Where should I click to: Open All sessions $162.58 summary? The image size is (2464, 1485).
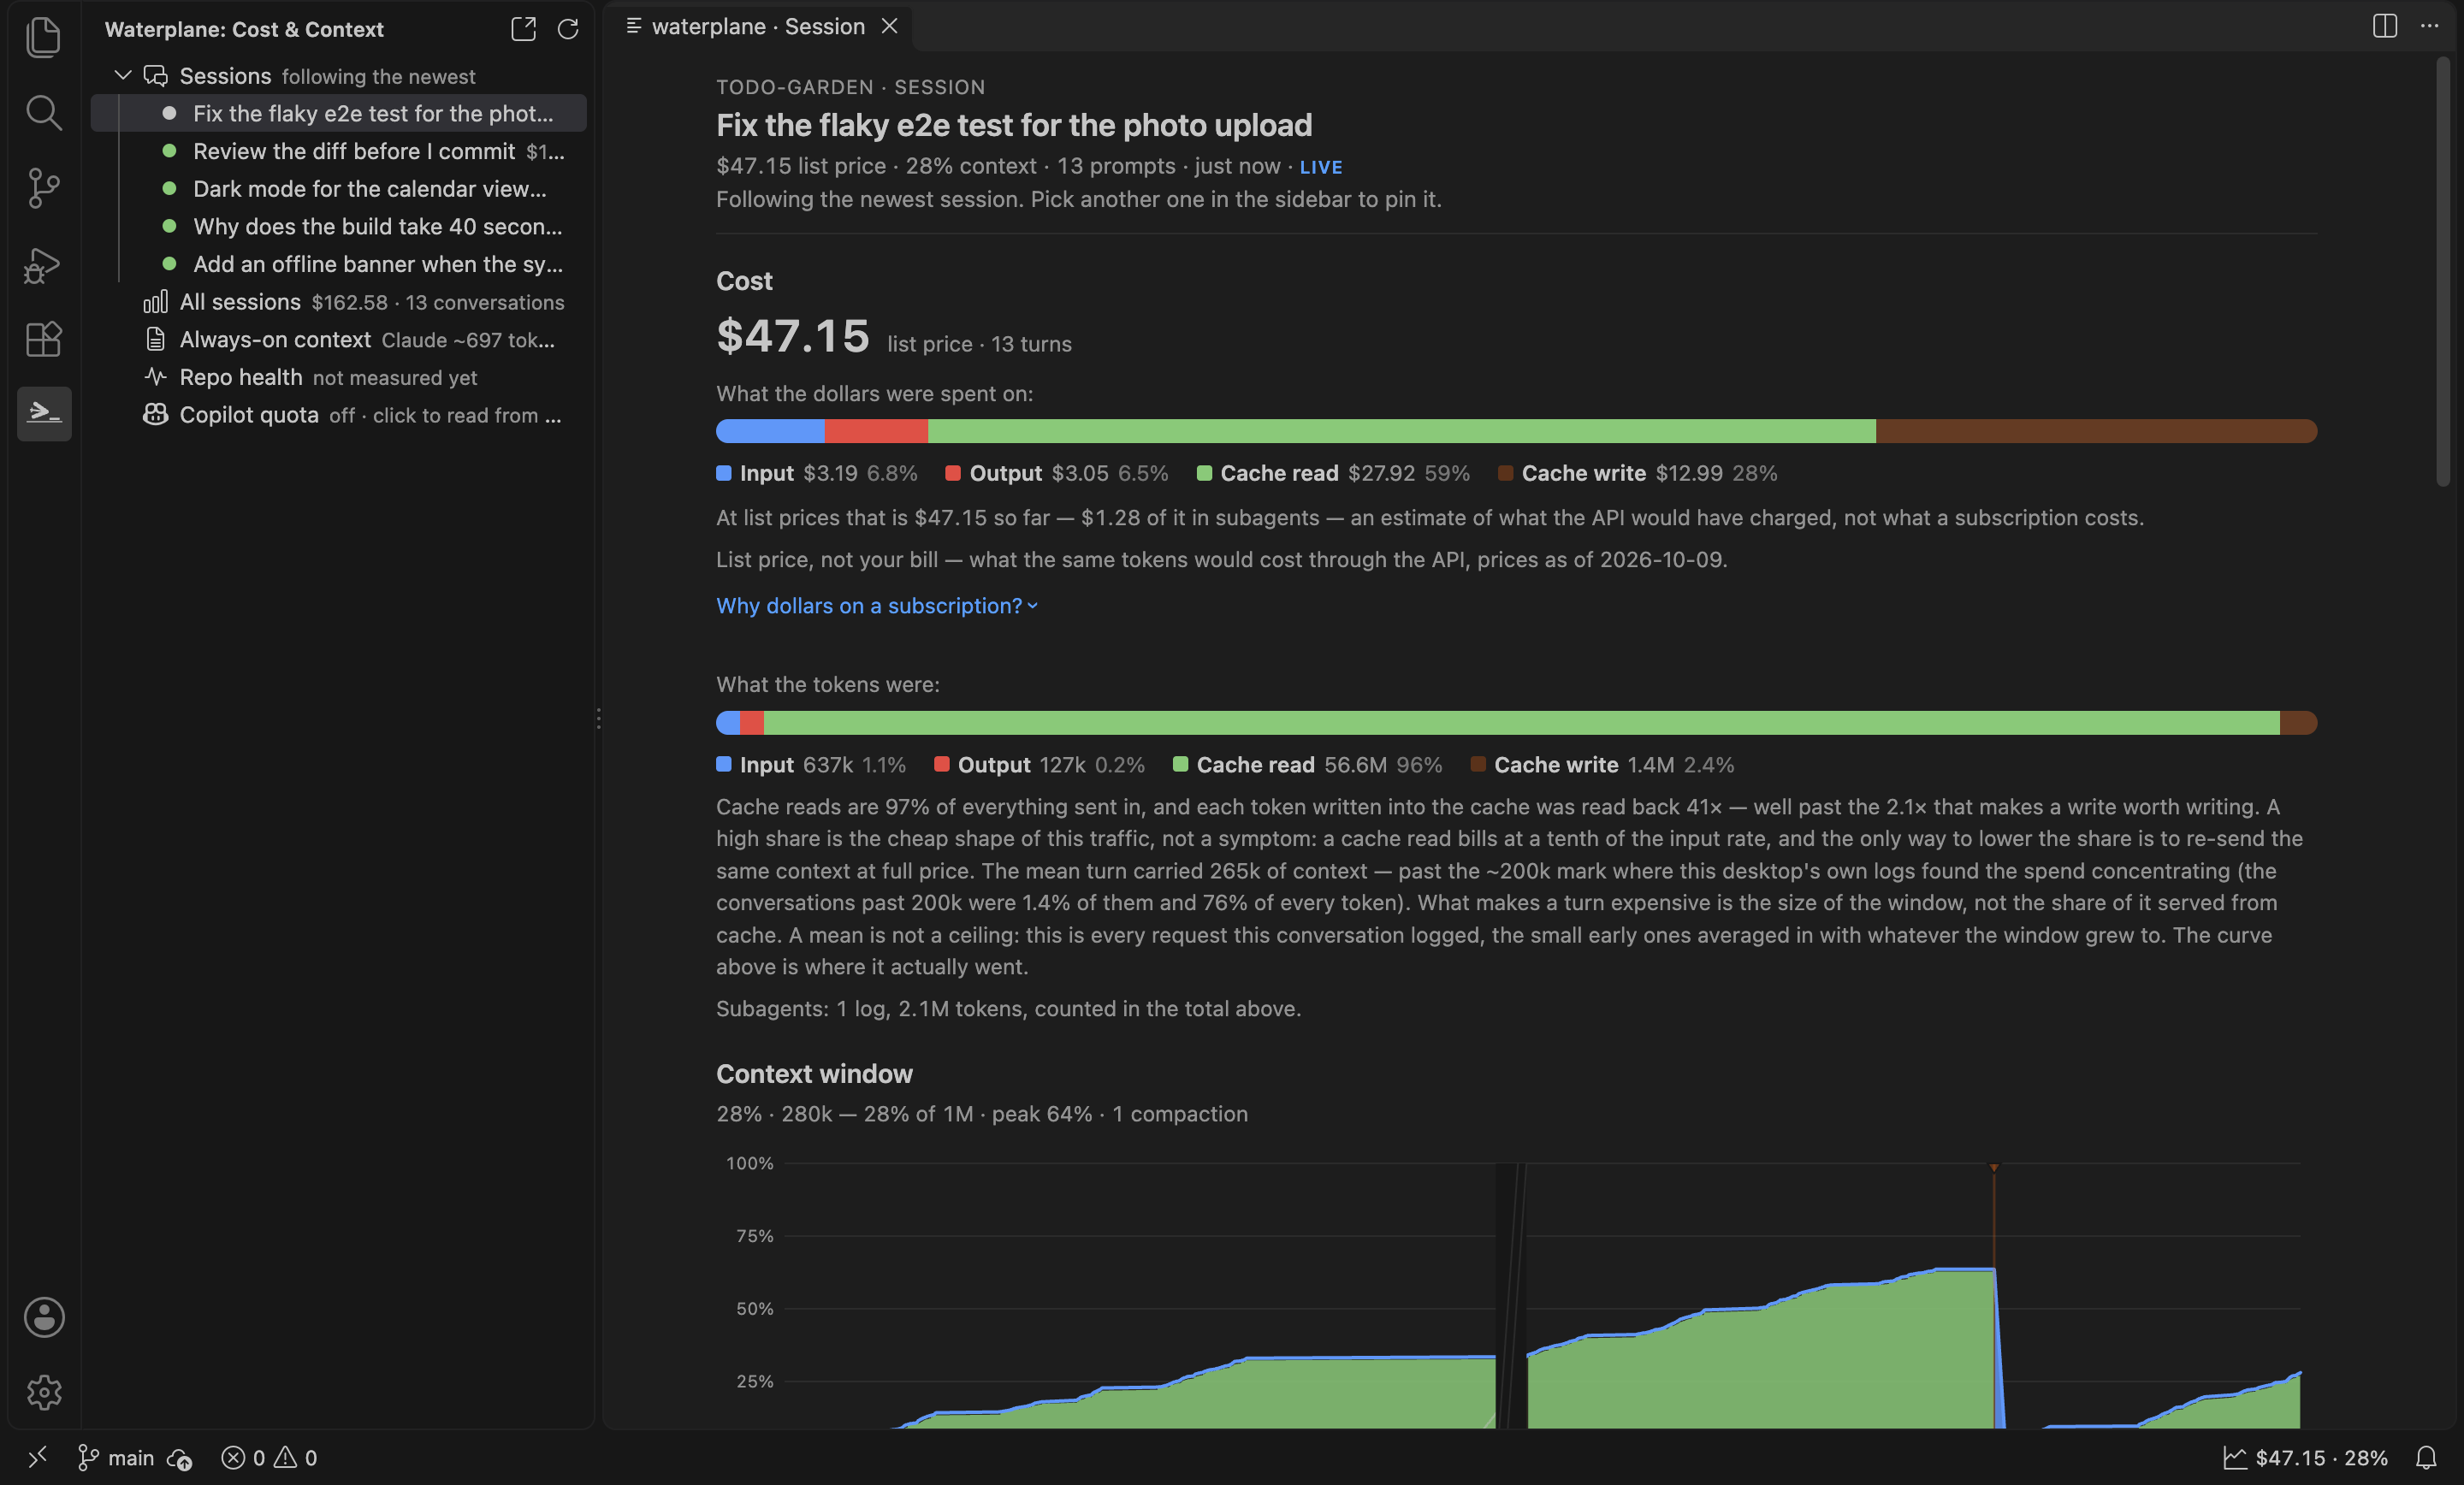coord(339,301)
